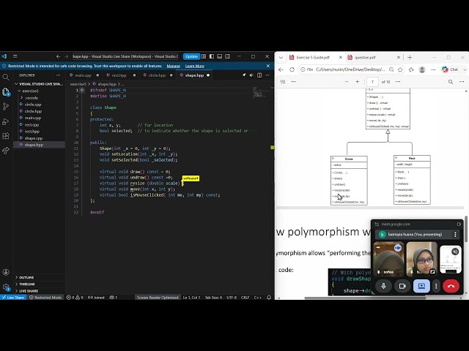Turn off camera in Google Meet
469x351 pixels.
[402, 286]
